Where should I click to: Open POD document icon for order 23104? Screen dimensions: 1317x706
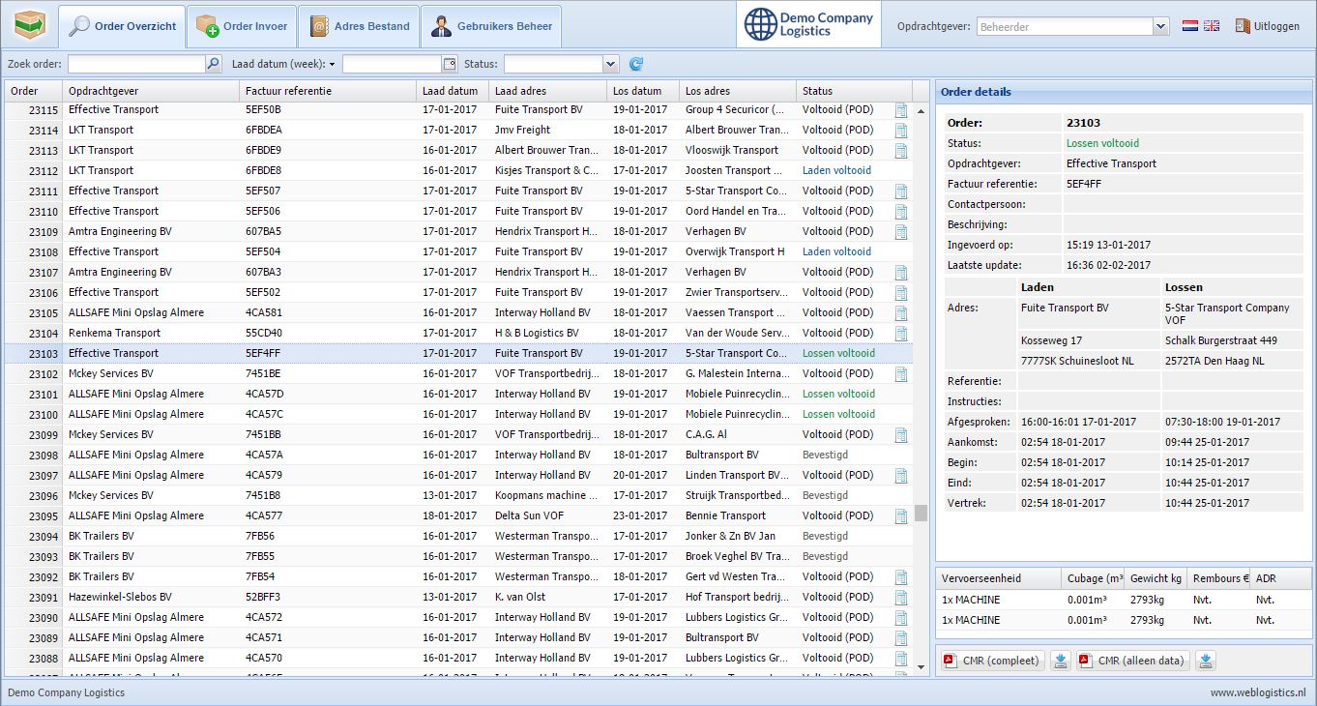point(901,334)
